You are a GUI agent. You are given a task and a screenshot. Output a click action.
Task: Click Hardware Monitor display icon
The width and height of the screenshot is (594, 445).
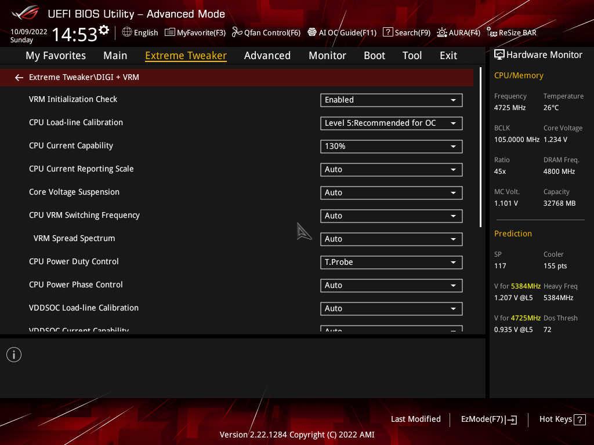[x=499, y=55]
